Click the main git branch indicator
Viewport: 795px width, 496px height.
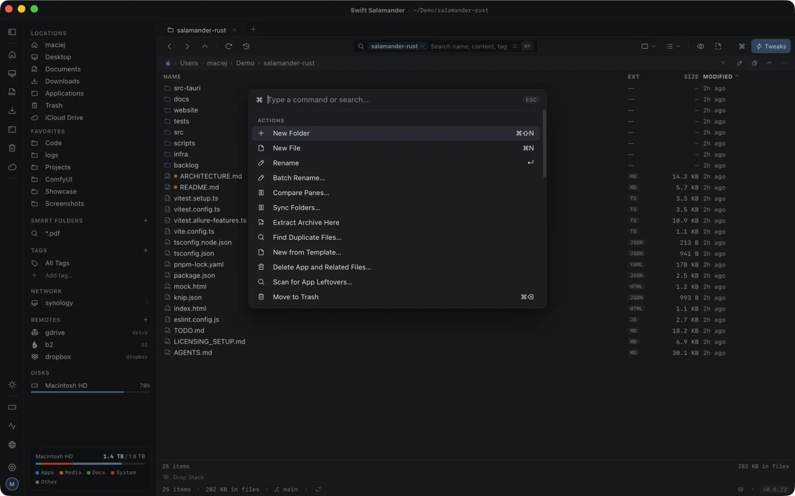[286, 489]
